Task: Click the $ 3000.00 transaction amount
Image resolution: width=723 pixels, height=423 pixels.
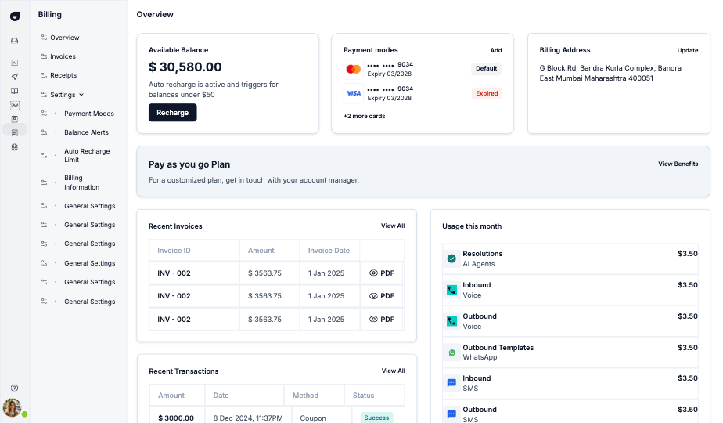Action: click(x=176, y=418)
